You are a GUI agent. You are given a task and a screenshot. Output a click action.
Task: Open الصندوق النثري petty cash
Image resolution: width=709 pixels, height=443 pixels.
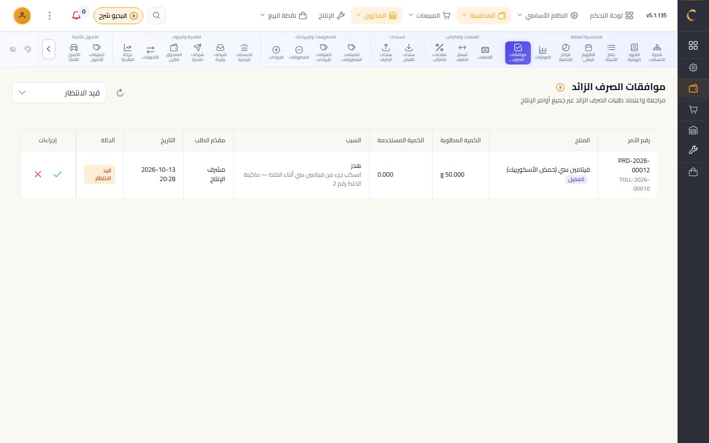tap(174, 53)
